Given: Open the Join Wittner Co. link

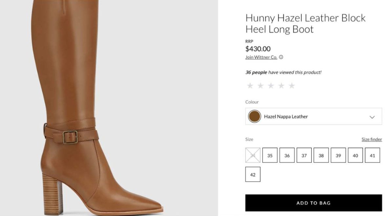Looking at the screenshot, I should tap(261, 57).
